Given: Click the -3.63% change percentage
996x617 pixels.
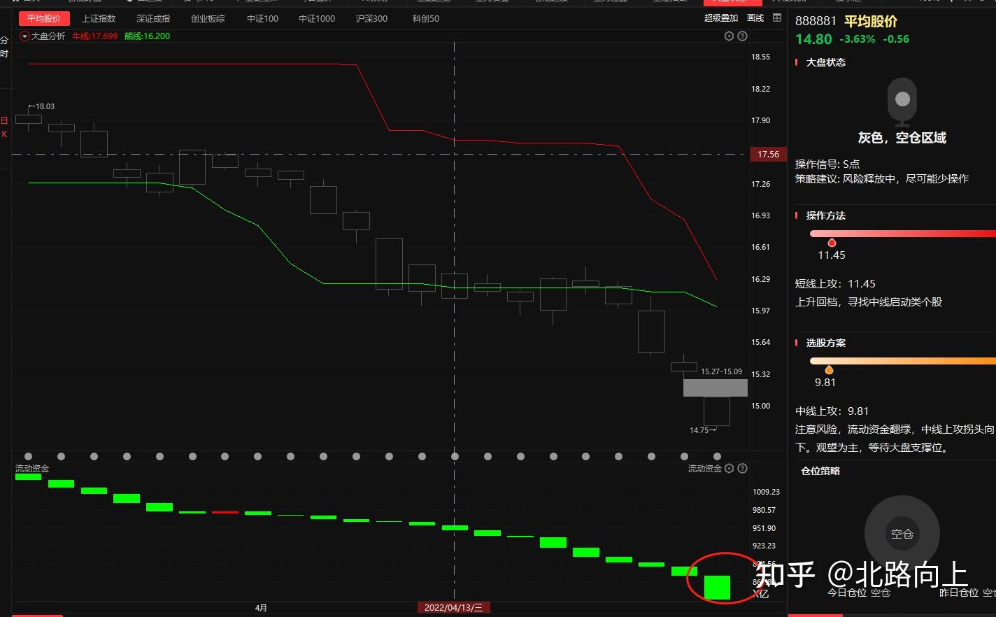Looking at the screenshot, I should click(x=858, y=39).
